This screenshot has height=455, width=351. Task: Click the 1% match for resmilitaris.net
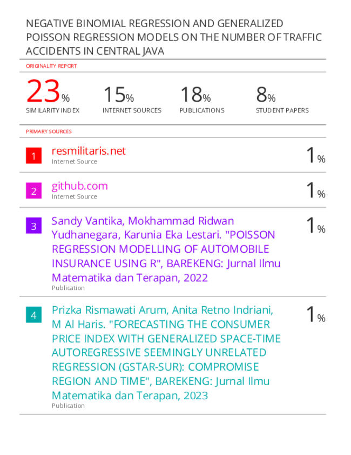coord(316,155)
